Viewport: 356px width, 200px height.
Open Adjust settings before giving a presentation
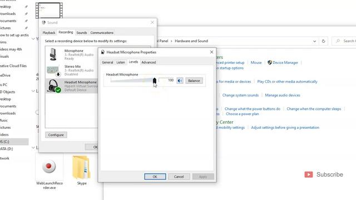[285, 127]
